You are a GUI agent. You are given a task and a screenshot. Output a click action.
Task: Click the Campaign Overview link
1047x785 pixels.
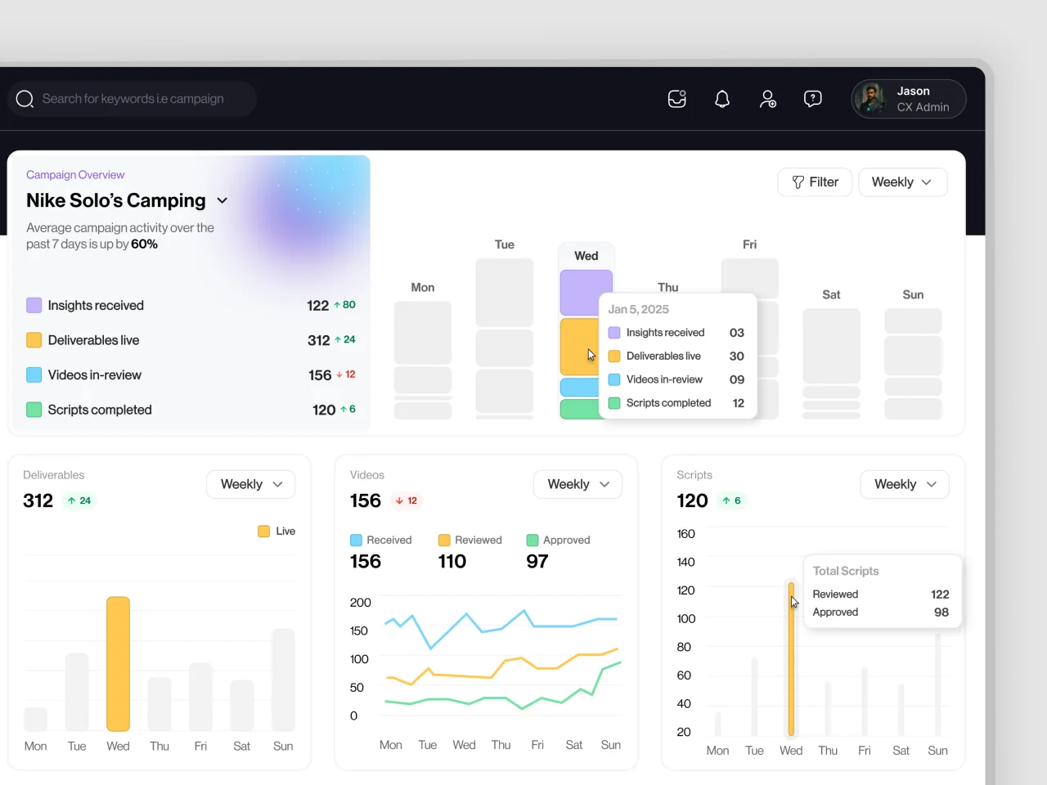pyautogui.click(x=75, y=175)
